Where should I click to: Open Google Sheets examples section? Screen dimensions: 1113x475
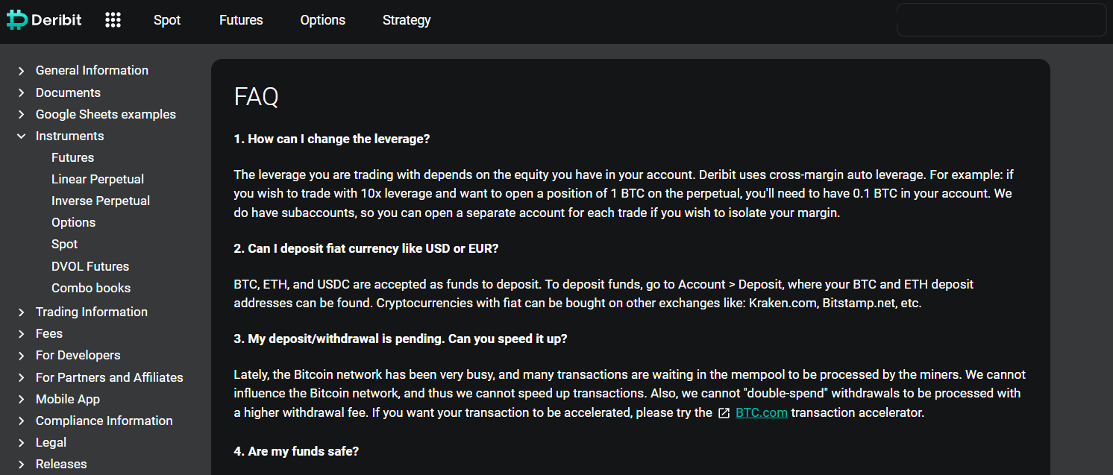tap(106, 114)
